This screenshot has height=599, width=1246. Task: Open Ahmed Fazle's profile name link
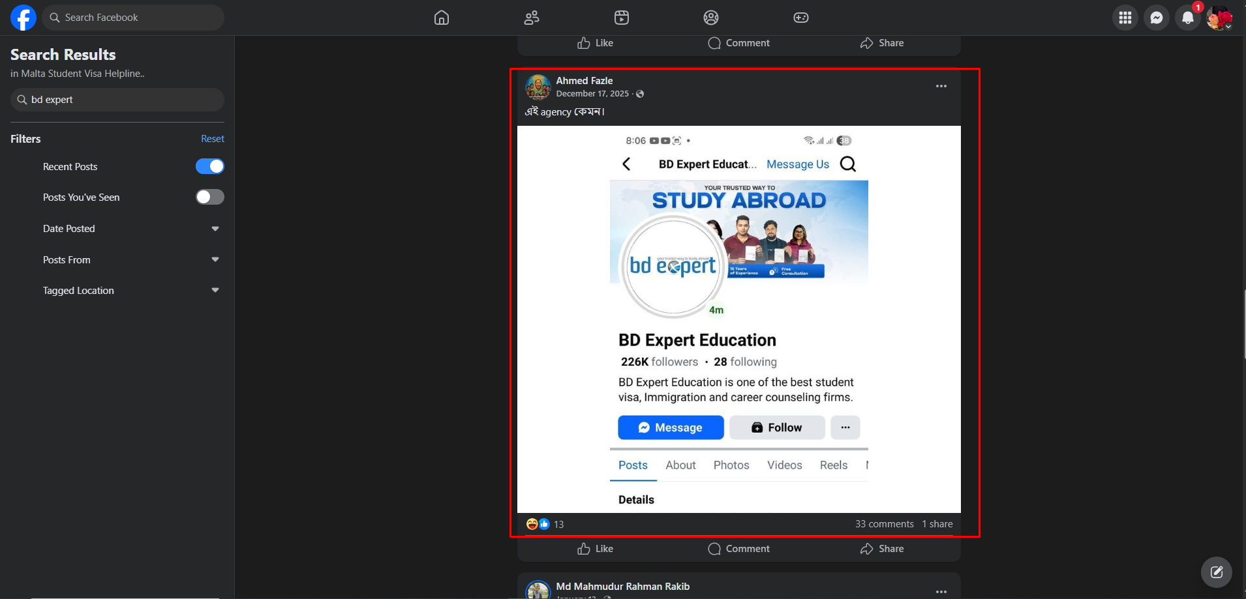coord(585,81)
